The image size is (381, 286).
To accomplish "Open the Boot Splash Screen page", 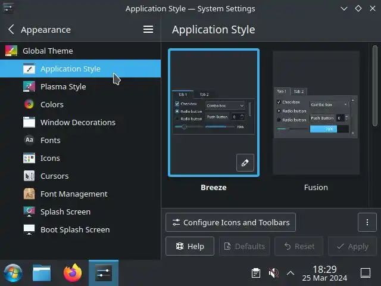I will tap(80, 229).
